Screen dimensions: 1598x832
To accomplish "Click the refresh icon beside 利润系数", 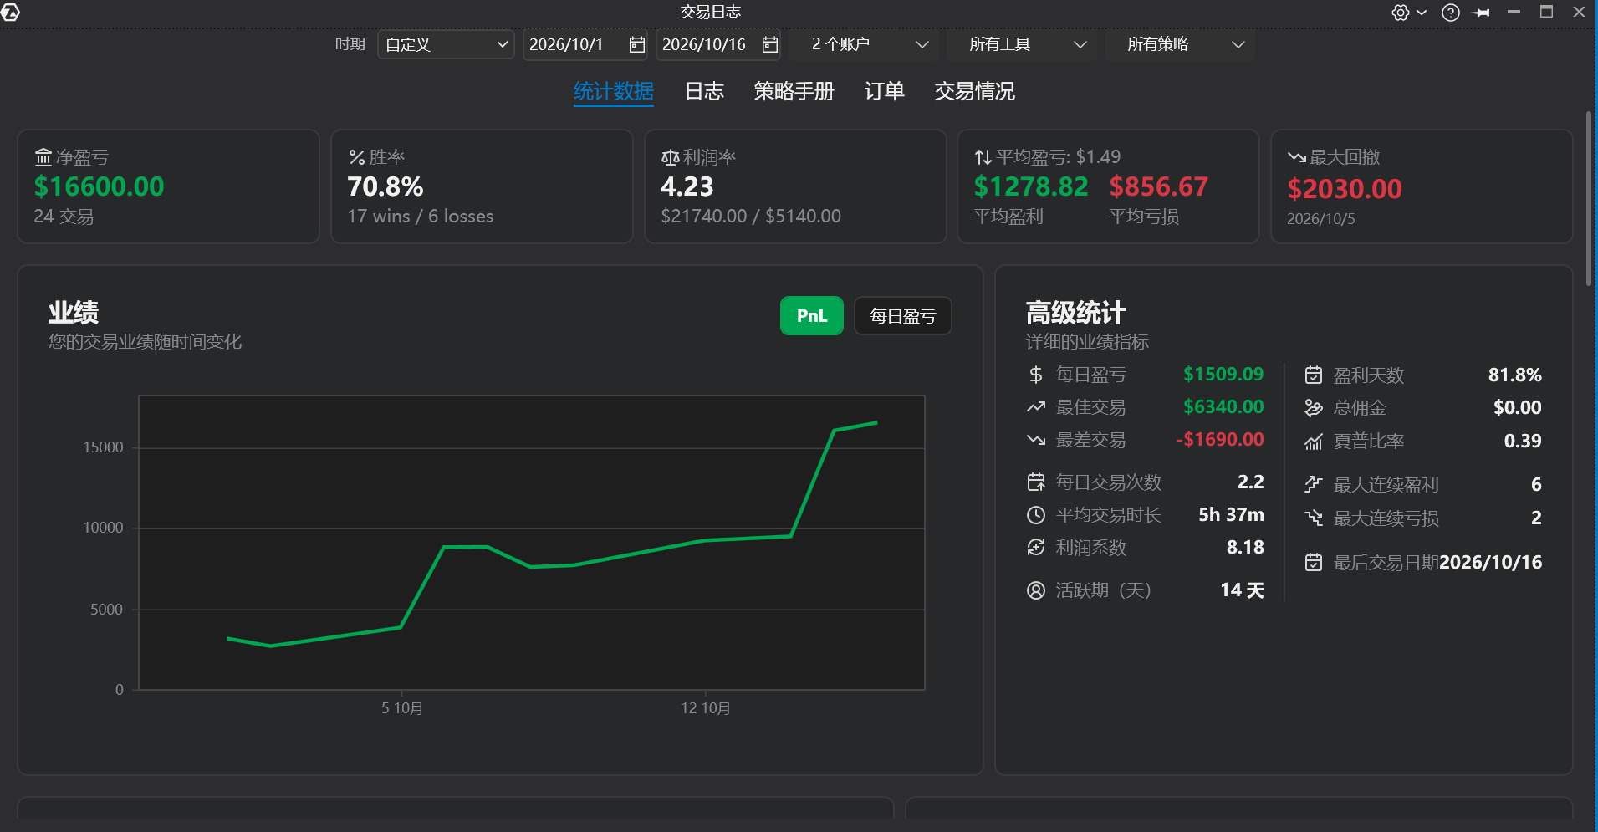I will point(1036,547).
